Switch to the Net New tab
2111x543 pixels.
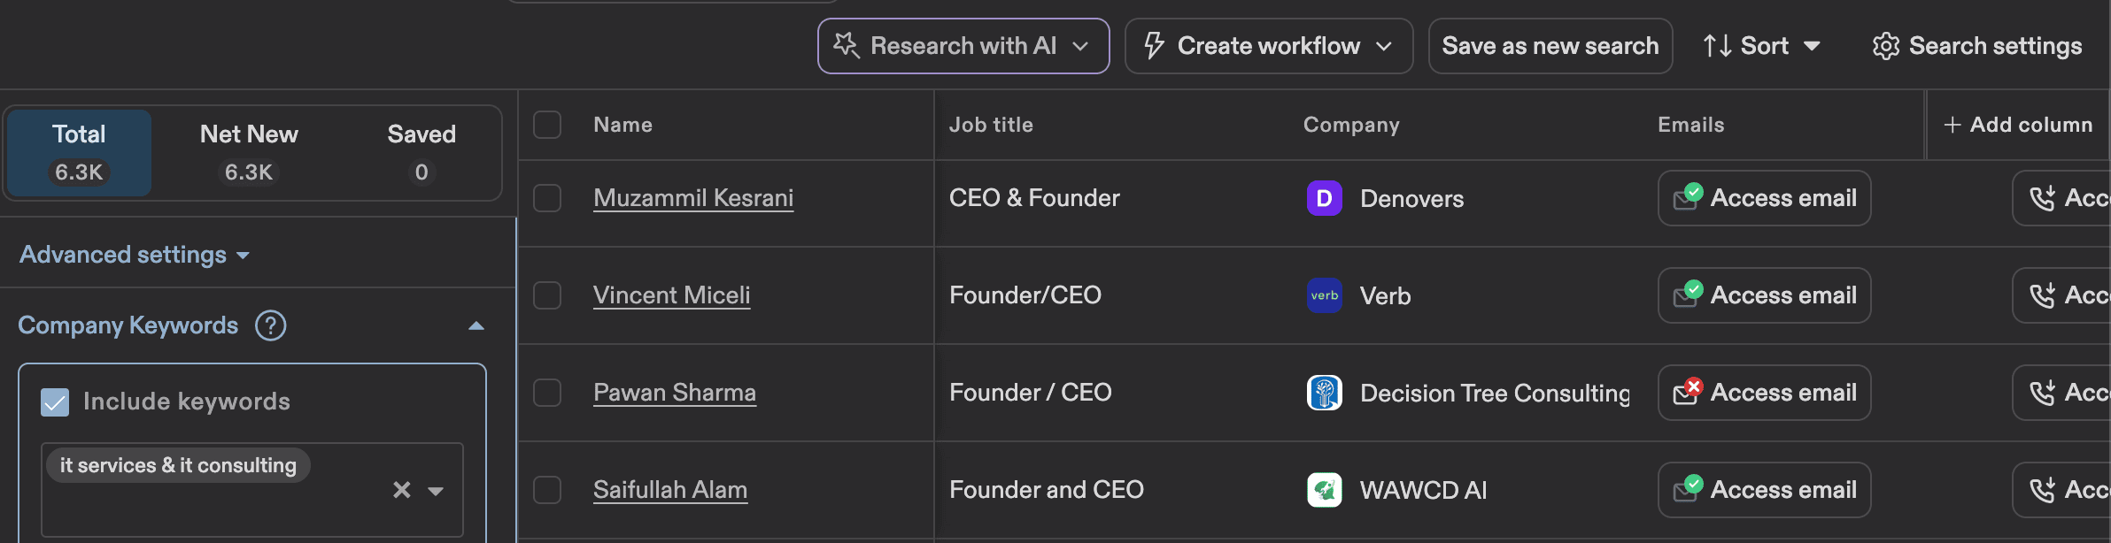pos(248,150)
